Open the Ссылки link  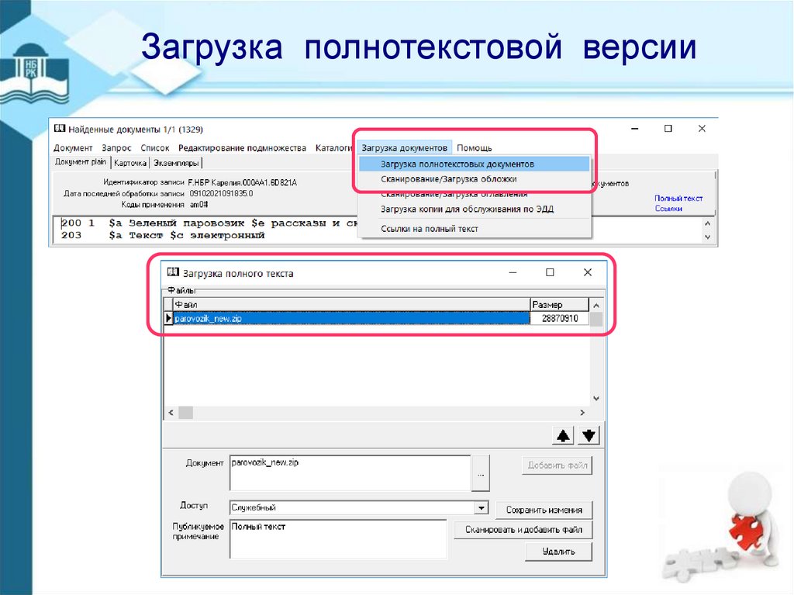[x=668, y=209]
